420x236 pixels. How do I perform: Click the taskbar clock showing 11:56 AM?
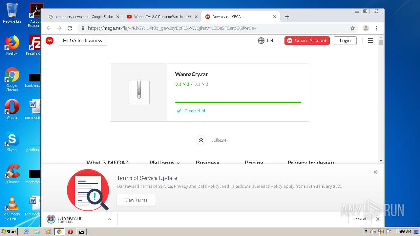click(x=403, y=232)
